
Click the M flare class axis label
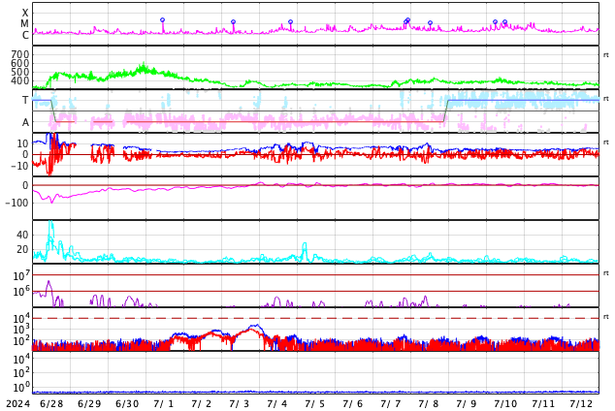tap(24, 24)
